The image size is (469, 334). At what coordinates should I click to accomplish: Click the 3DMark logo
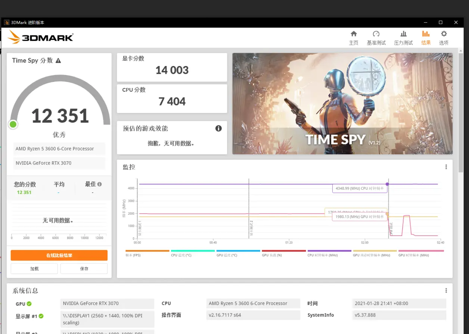click(40, 37)
